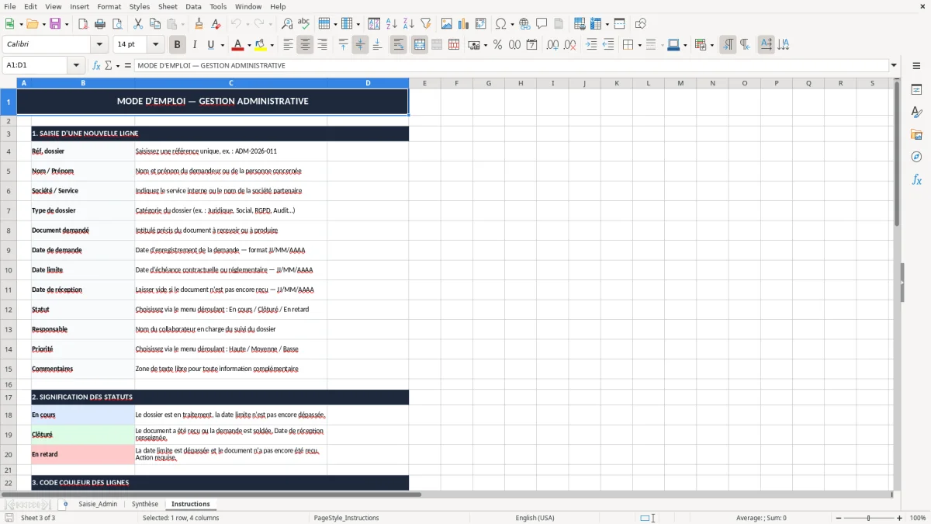
Task: Switch to the Saisie_Admin sheet tab
Action: [x=98, y=505]
